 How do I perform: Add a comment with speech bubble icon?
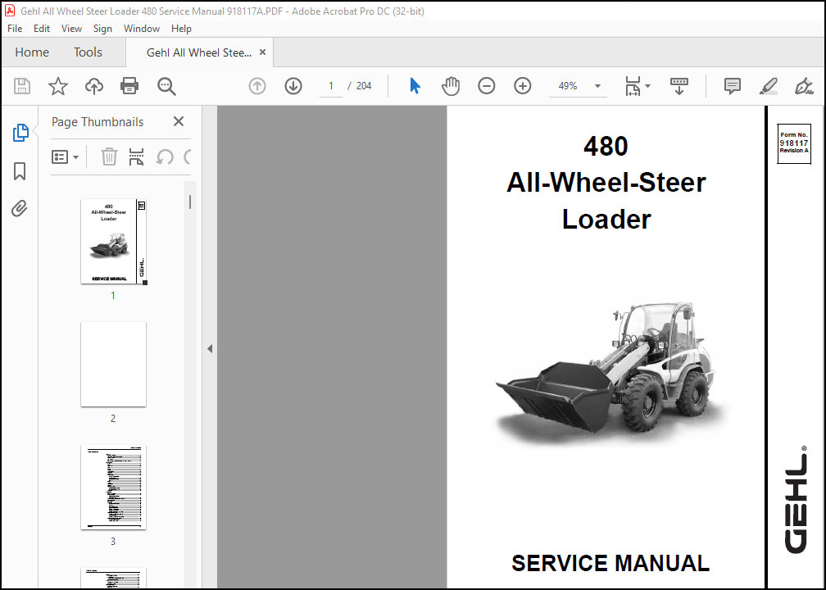(733, 86)
